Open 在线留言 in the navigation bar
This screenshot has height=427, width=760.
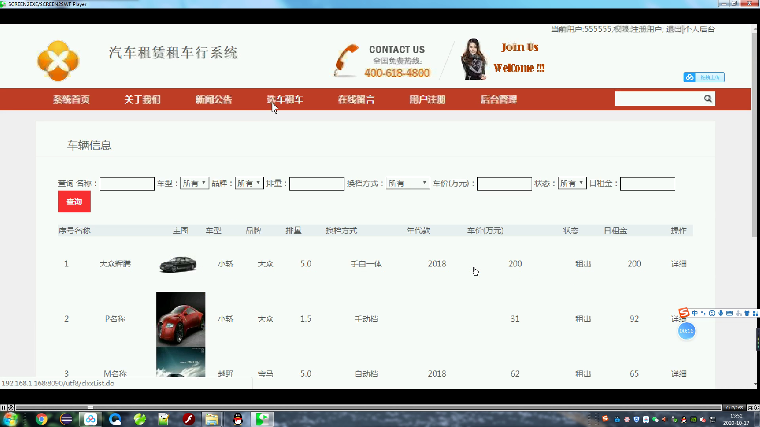[356, 99]
